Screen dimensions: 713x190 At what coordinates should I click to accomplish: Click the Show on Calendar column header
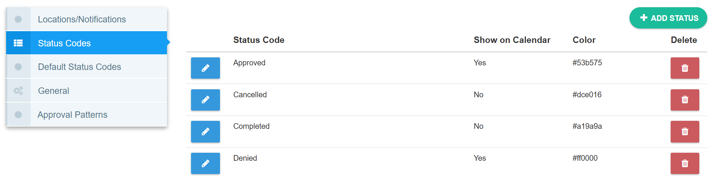512,40
